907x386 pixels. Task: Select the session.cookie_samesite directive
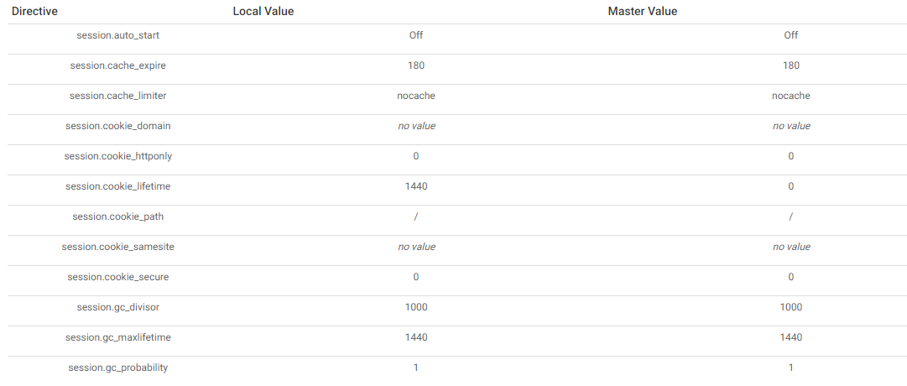tap(118, 247)
